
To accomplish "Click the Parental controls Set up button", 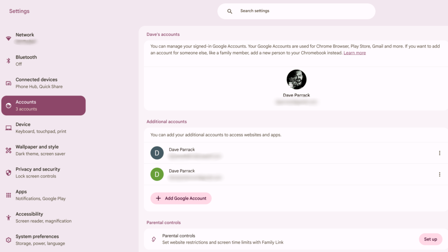I will click(x=430, y=239).
